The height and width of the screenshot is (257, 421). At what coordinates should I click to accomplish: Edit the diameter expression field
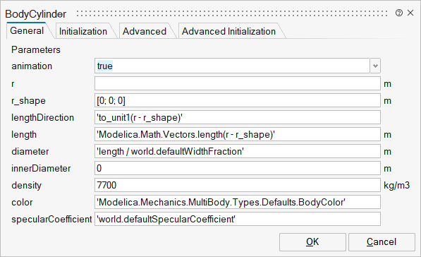[x=238, y=151]
